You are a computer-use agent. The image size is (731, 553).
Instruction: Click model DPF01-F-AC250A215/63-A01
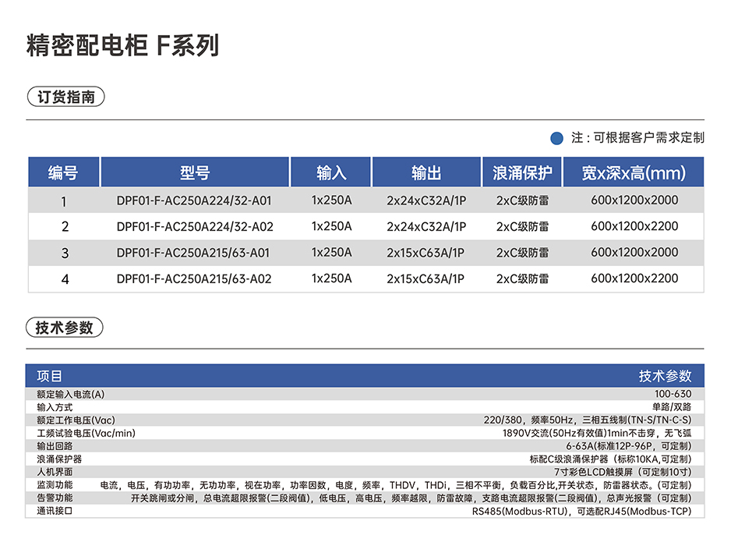[194, 253]
